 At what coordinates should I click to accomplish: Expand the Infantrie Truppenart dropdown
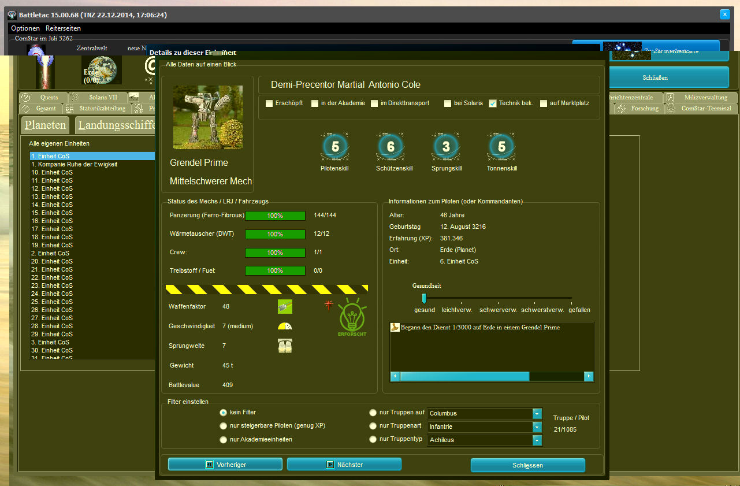[x=537, y=427]
